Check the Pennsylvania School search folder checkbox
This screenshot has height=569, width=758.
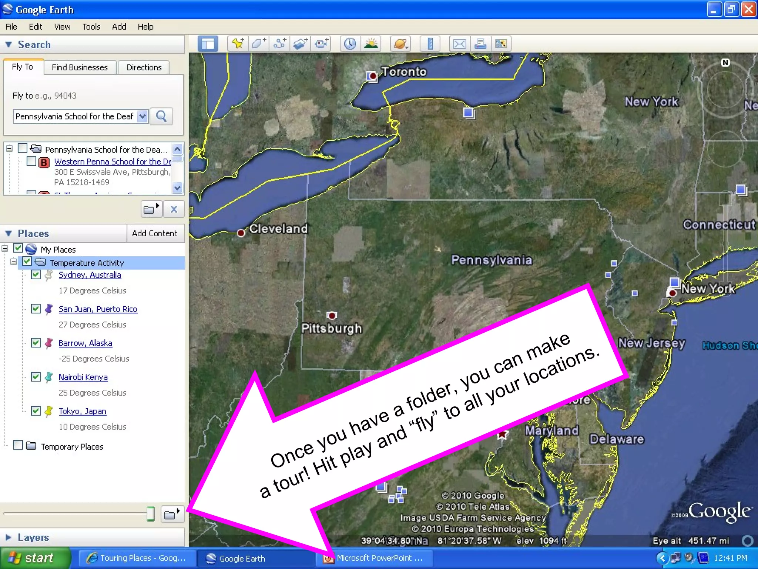click(x=23, y=148)
